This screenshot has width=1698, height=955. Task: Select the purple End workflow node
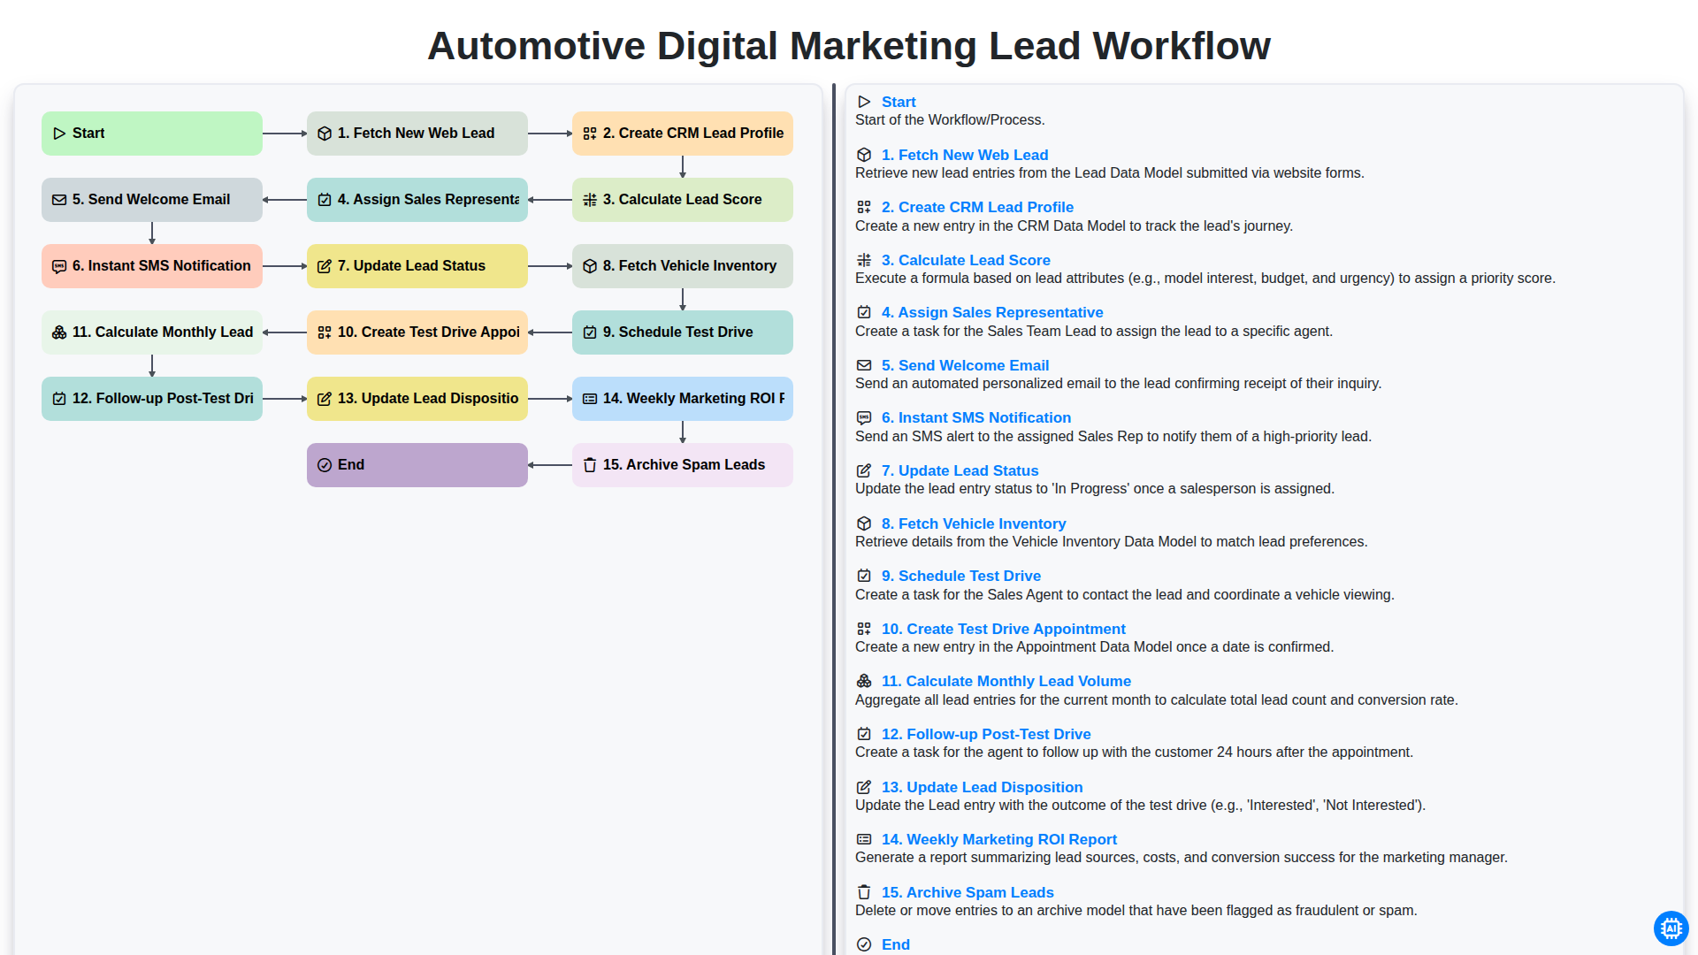click(x=417, y=465)
